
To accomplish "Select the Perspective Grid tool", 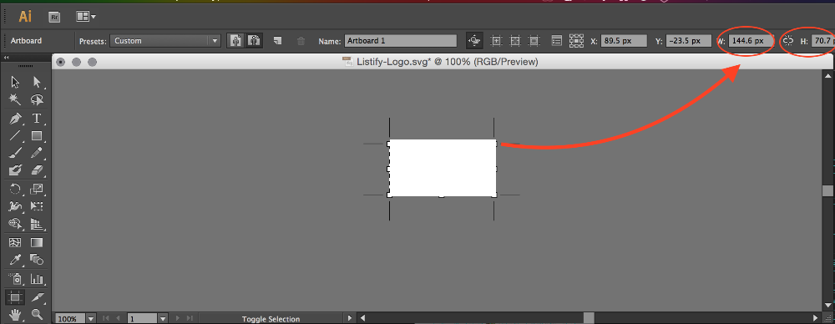I will [37, 223].
